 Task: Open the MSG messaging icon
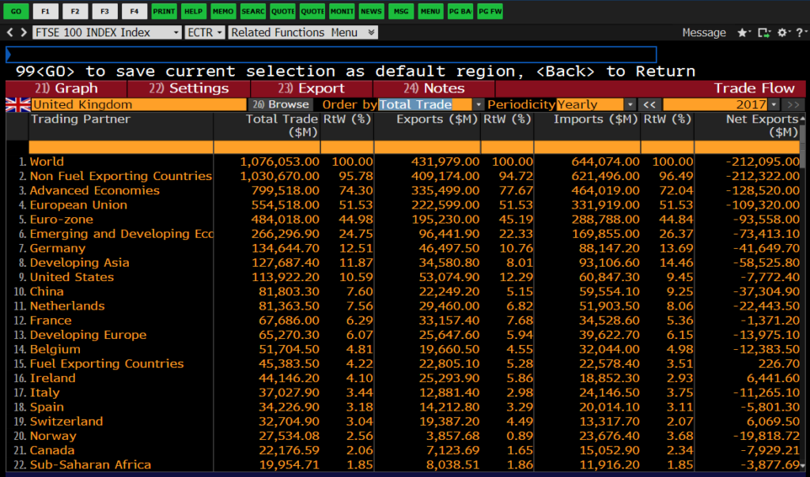[x=399, y=11]
